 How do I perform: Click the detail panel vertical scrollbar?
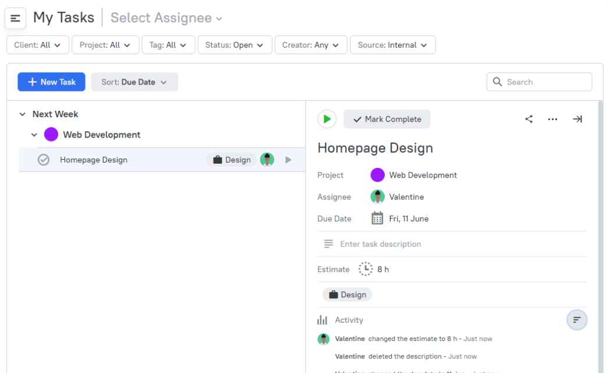point(601,237)
